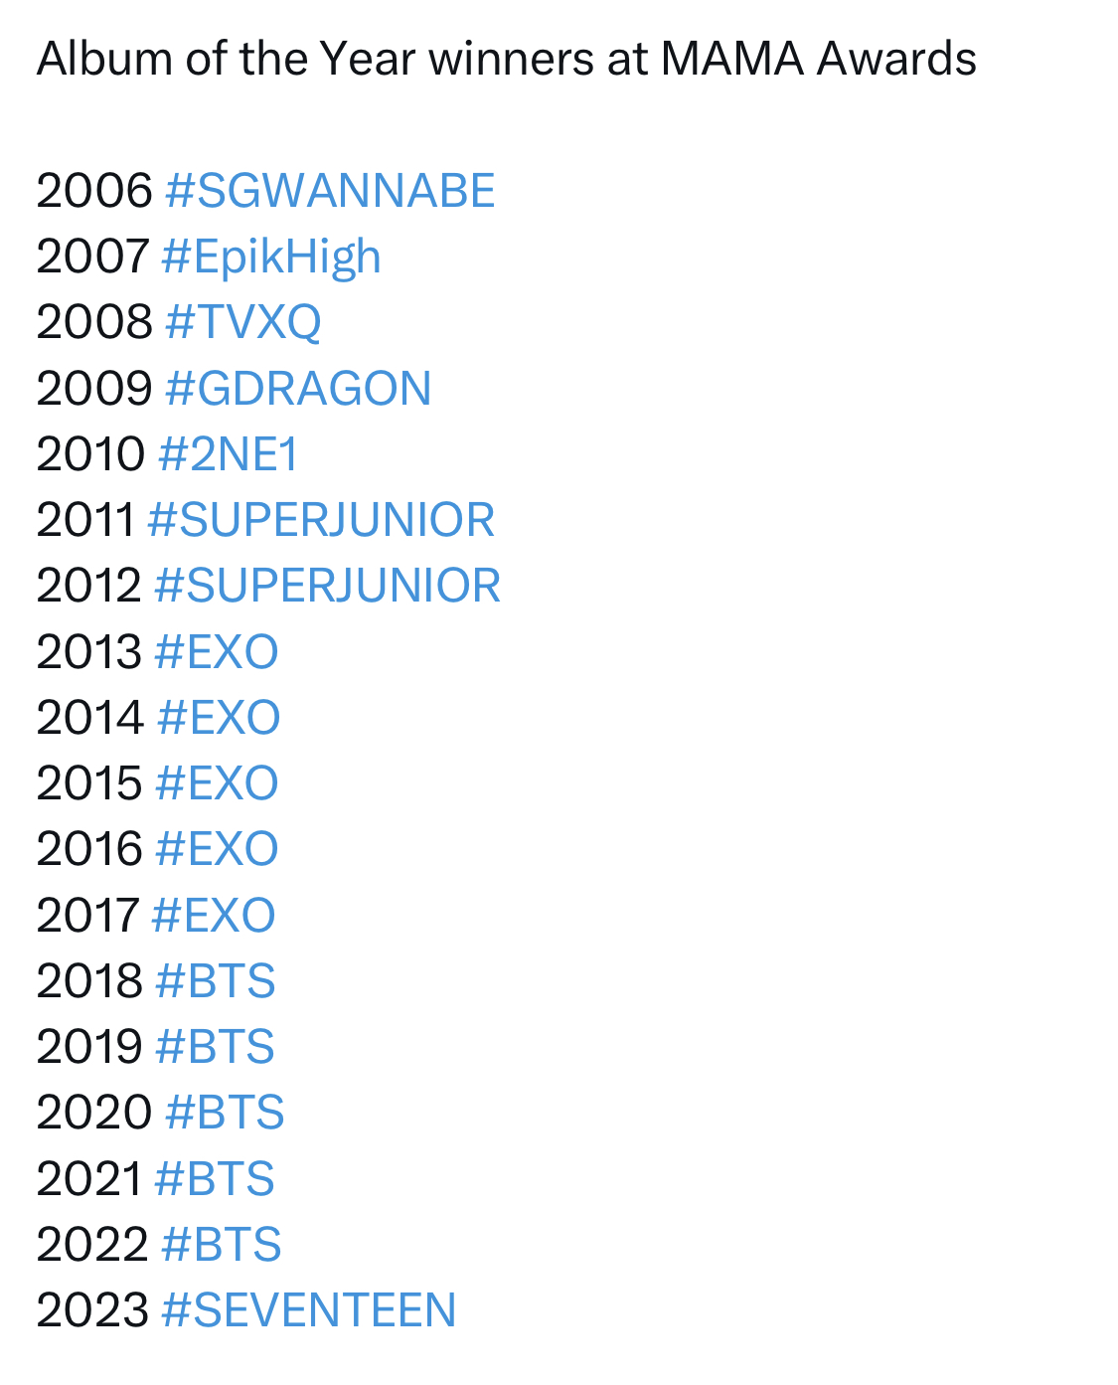
Task: Click #EXO hashtag next to 2017
Action: [x=214, y=915]
